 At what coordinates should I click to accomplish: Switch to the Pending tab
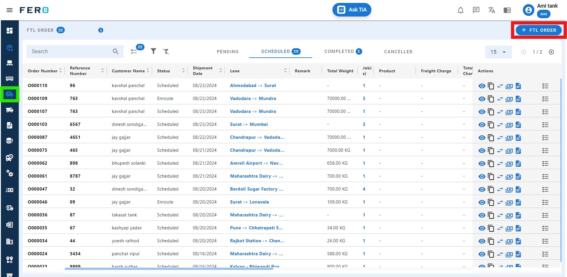(227, 52)
